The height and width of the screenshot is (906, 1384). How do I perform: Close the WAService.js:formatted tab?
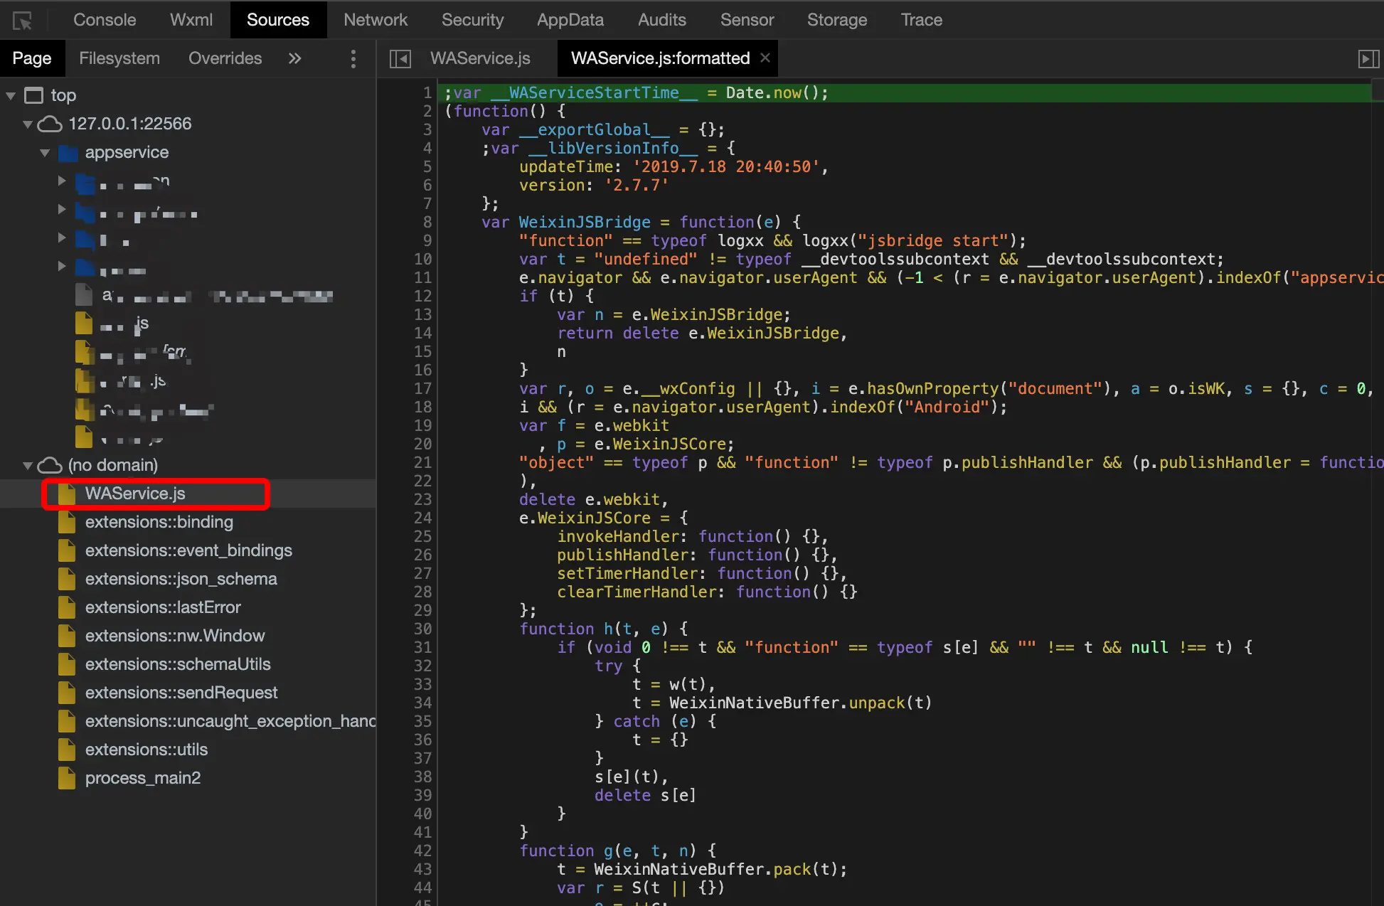pyautogui.click(x=765, y=58)
